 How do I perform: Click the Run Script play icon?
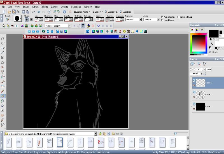(x=74, y=26)
